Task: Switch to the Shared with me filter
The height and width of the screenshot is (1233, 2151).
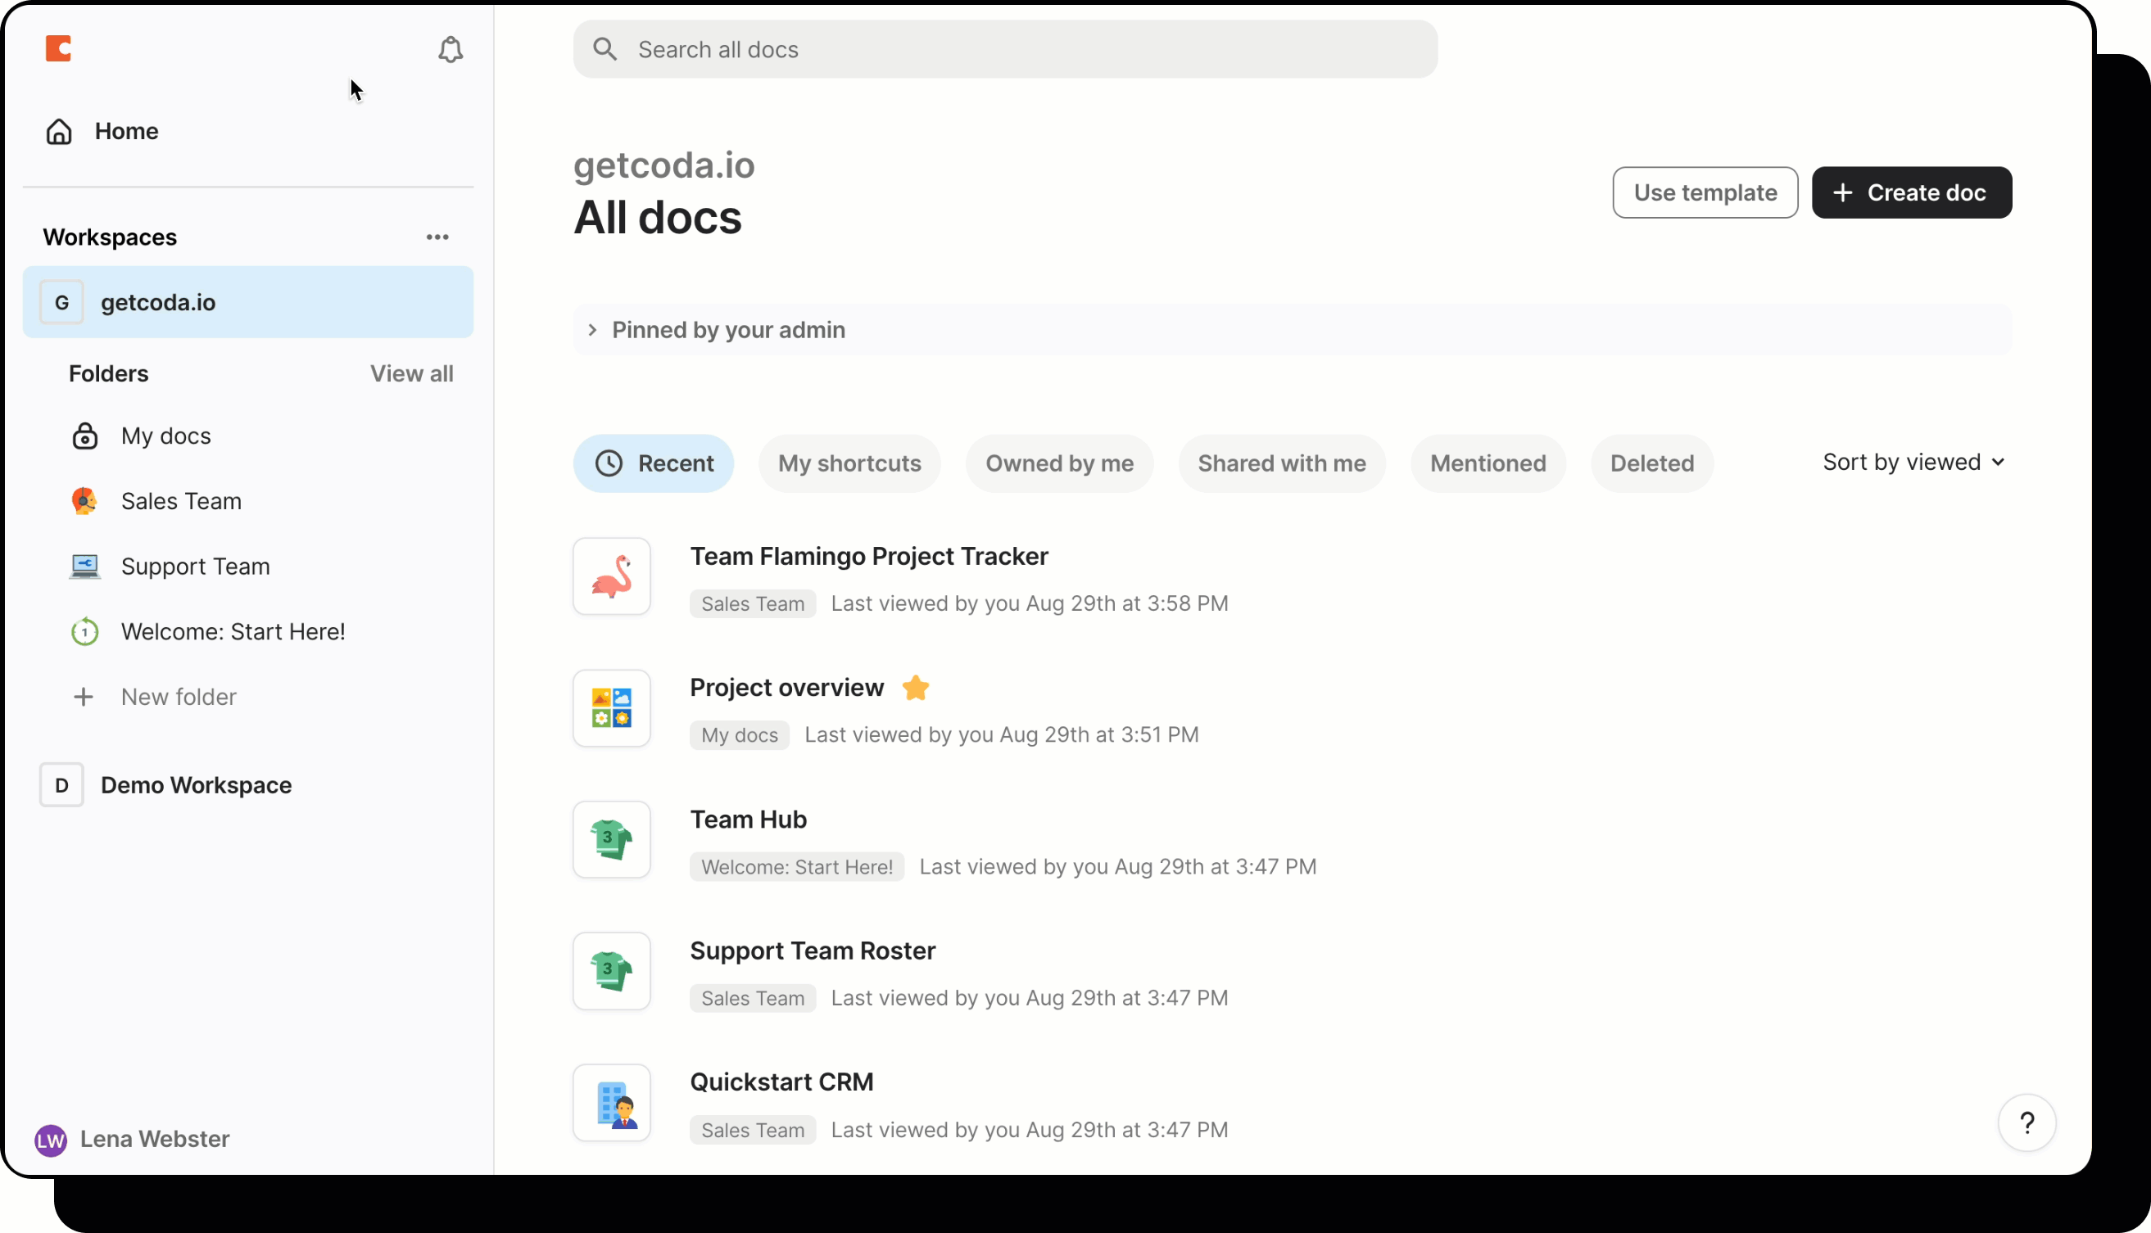Action: (1281, 463)
